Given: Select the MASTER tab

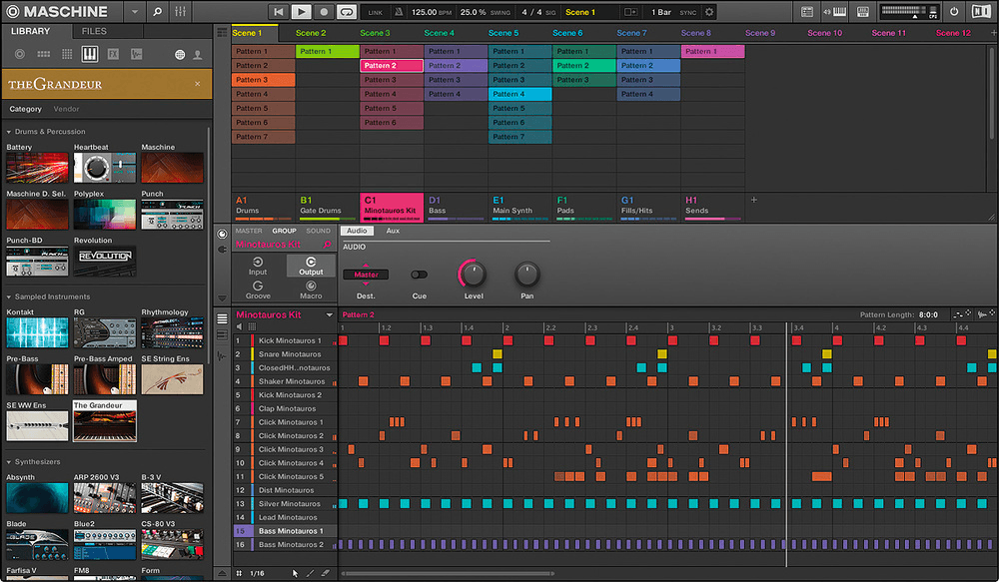Looking at the screenshot, I should pyautogui.click(x=249, y=231).
